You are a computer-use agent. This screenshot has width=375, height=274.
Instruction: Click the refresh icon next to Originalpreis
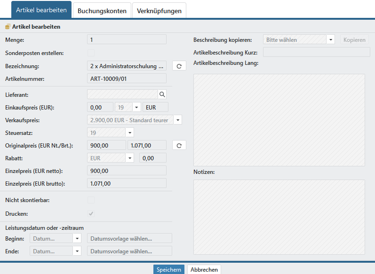click(x=179, y=146)
